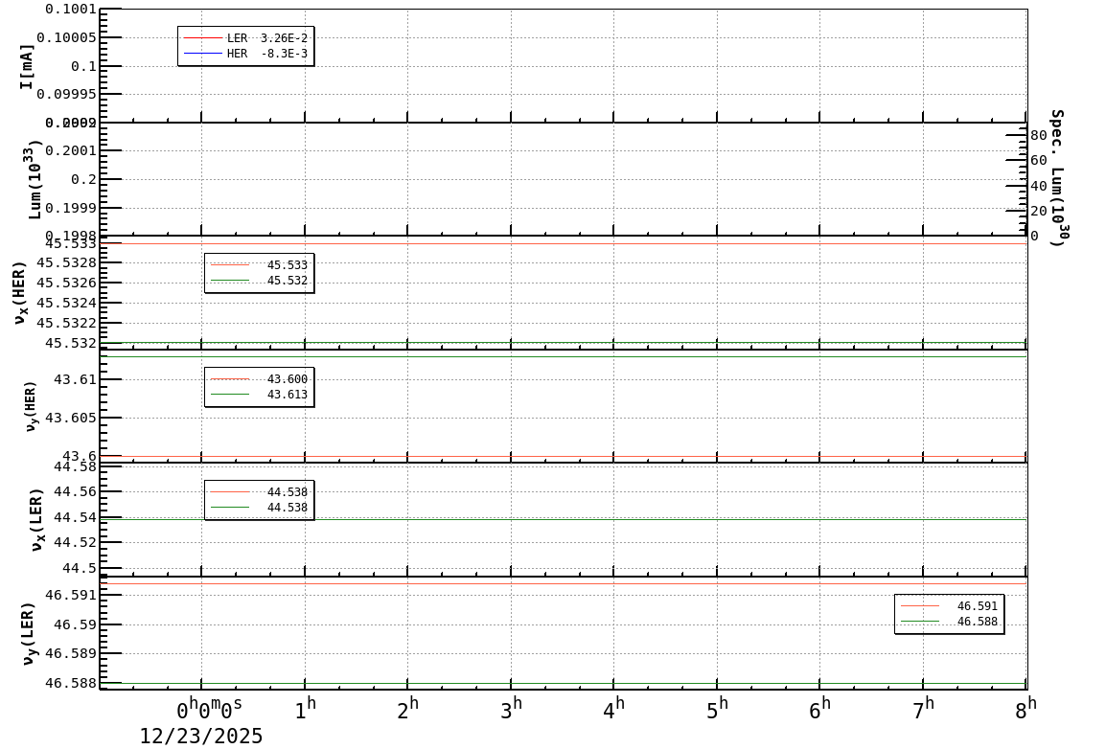1106x749 pixels.
Task: Click the blue HER legend line sample
Action: [x=203, y=53]
